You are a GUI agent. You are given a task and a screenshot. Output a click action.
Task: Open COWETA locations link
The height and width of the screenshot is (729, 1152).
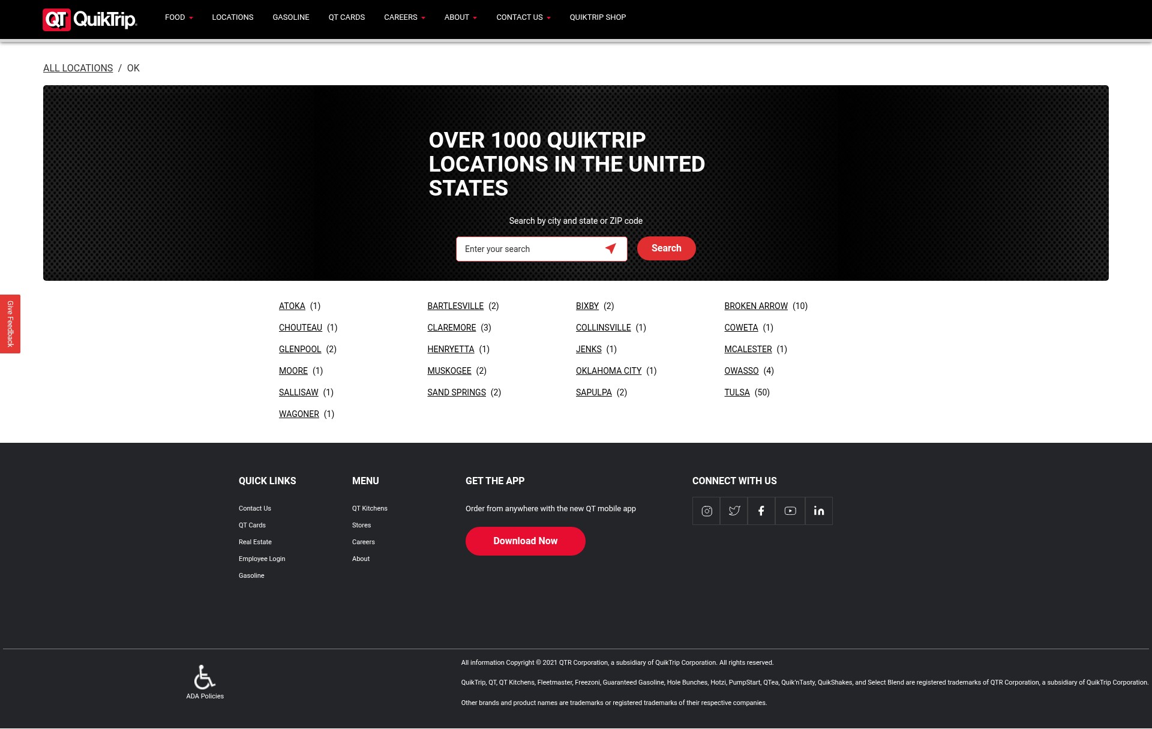click(x=741, y=328)
